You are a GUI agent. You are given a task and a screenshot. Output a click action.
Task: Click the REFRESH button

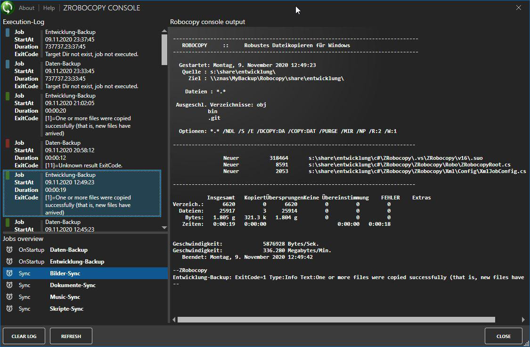(71, 336)
